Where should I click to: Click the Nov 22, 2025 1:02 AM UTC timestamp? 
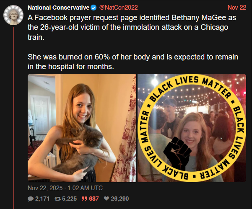pyautogui.click(x=65, y=188)
